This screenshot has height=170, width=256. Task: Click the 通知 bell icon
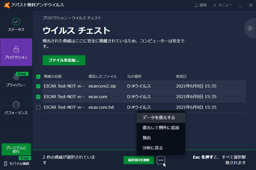pos(196,5)
